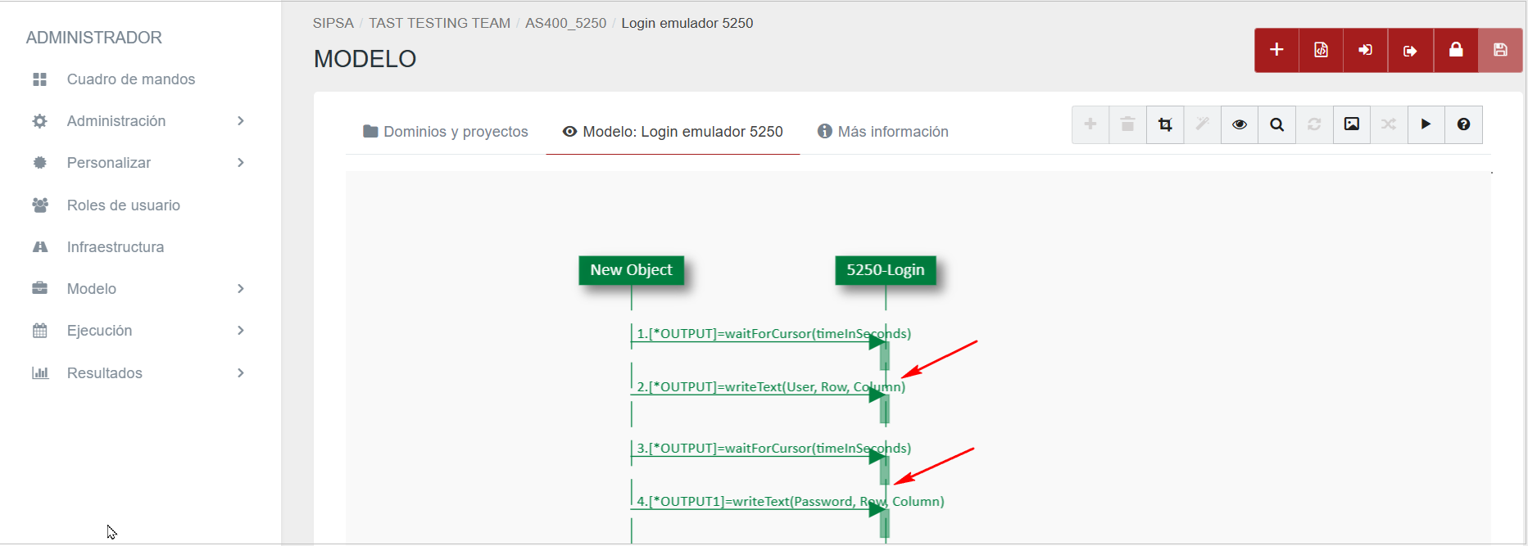Click the red export arrow icon
The width and height of the screenshot is (1528, 546).
[1410, 50]
